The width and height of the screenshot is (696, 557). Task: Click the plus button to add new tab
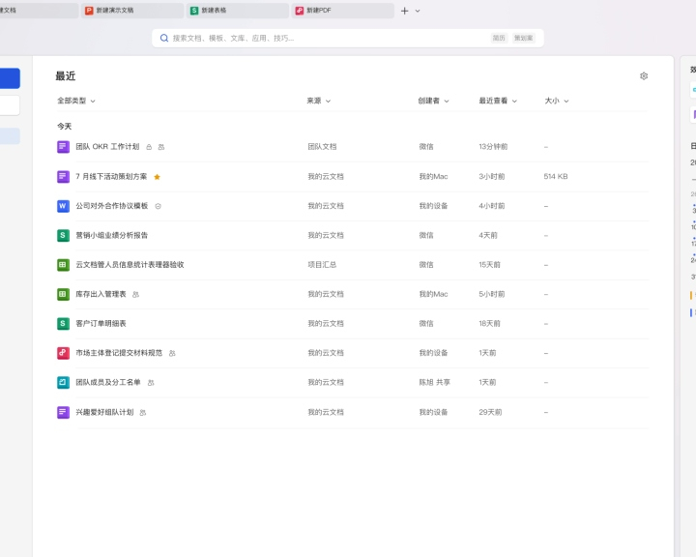click(404, 11)
